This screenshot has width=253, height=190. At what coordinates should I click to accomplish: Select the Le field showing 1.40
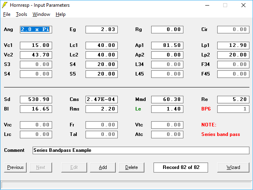click(x=167, y=109)
